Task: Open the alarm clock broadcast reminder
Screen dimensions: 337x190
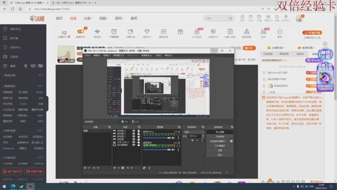Action: pyautogui.click(x=114, y=31)
